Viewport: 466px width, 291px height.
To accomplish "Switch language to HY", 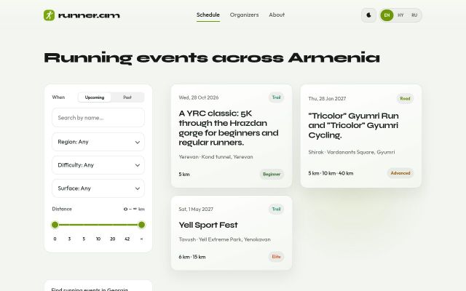I will 400,15.
